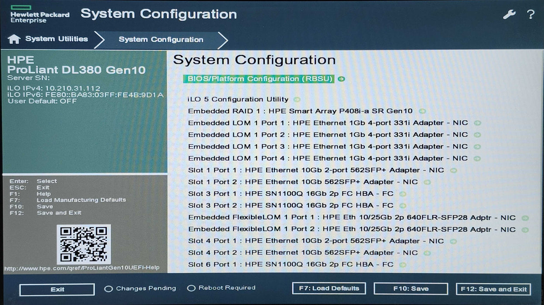Viewport: 544px width, 305px height.
Task: Click the arrow icon beside Embedded RAID 1
Action: (422, 111)
